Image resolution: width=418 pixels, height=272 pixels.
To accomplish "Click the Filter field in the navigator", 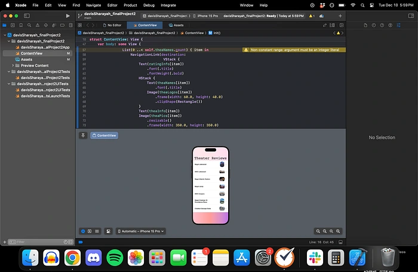I will [x=36, y=242].
